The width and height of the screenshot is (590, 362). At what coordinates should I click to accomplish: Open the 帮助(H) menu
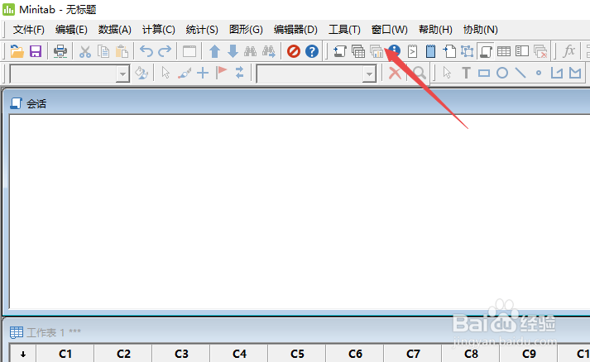click(x=435, y=29)
